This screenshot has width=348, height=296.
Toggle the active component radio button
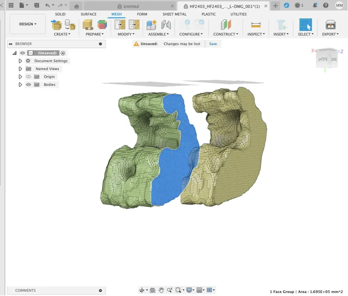click(x=63, y=53)
